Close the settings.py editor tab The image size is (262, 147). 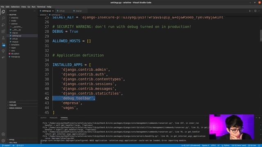click(x=53, y=11)
